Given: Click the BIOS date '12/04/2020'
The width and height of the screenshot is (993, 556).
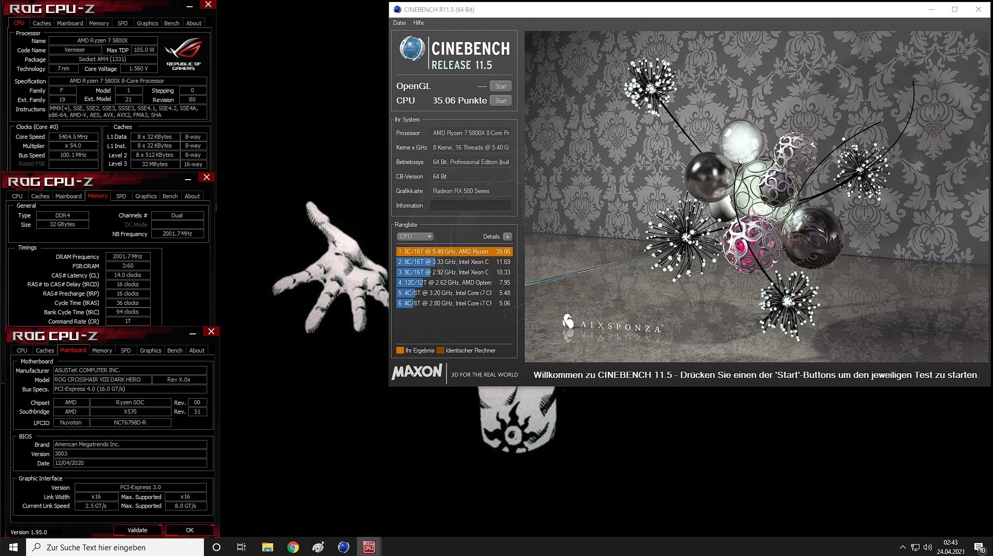Looking at the screenshot, I should [130, 463].
